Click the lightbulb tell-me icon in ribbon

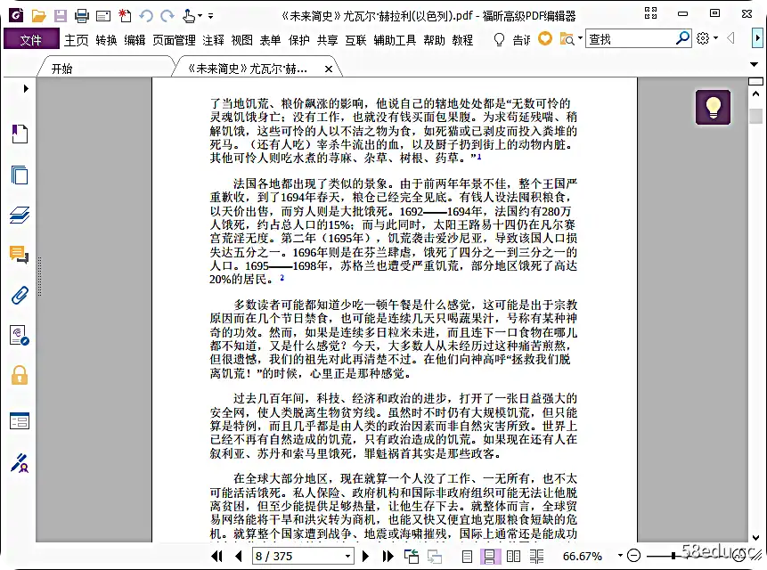click(x=499, y=39)
